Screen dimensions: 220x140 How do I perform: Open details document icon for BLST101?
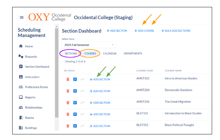75,114
